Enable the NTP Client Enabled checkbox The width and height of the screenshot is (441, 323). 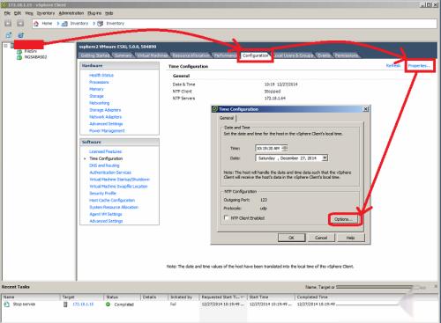click(226, 217)
